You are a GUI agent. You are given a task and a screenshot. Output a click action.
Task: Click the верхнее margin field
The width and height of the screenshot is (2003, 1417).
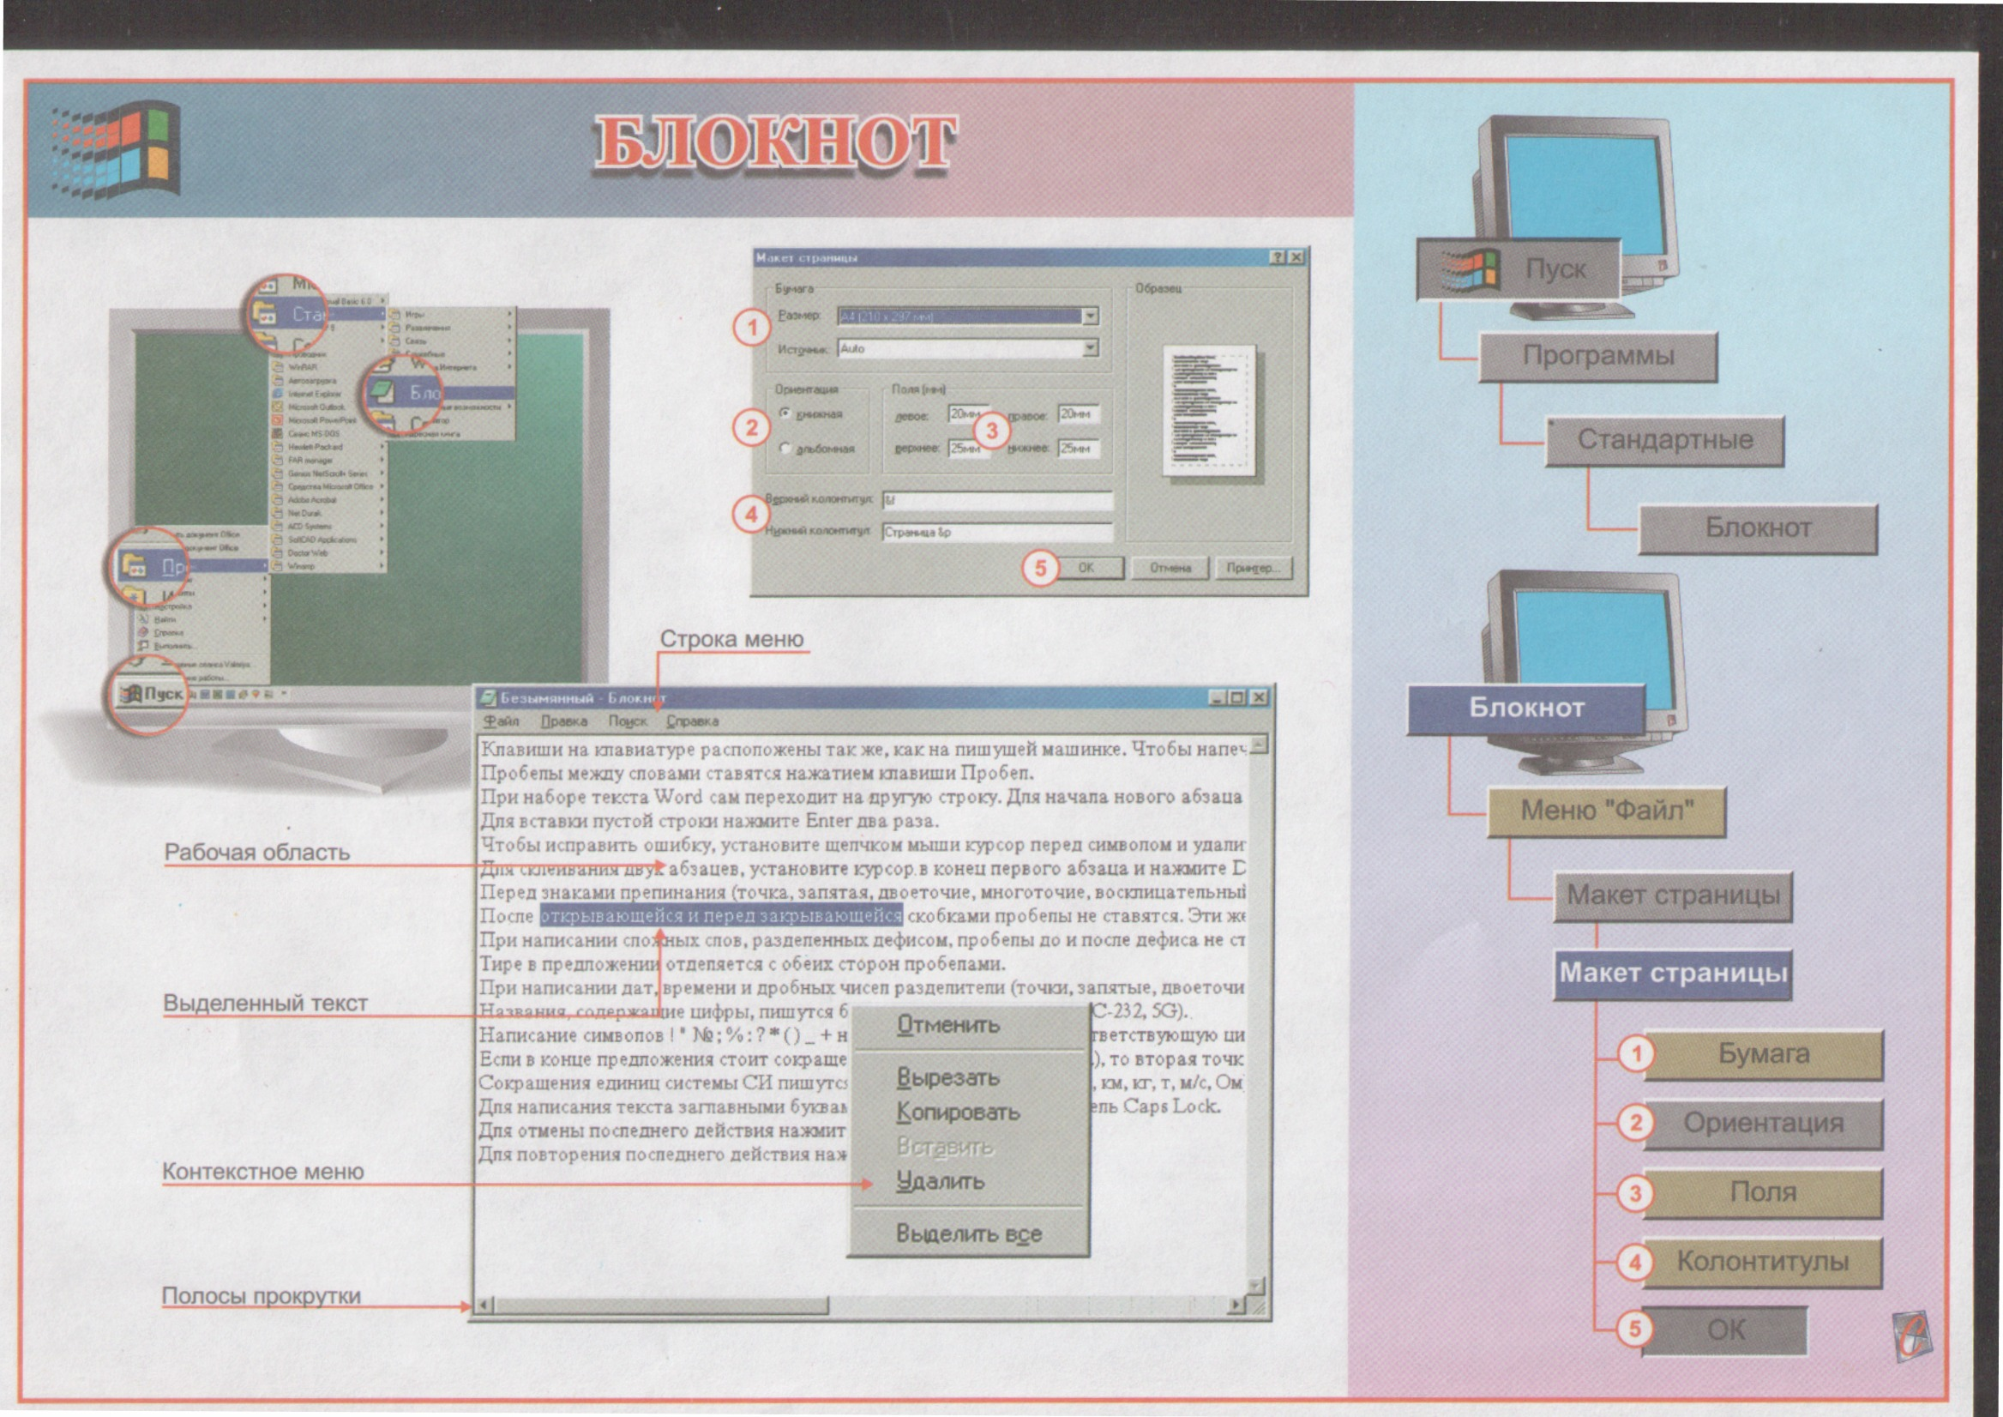(968, 449)
